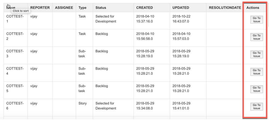Sort by REPORTER column header
The image size is (269, 120).
40,8
